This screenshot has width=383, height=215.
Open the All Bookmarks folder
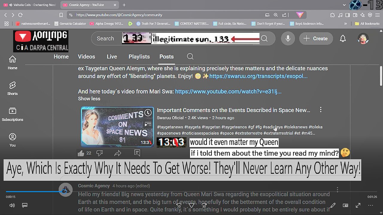[x=367, y=24]
